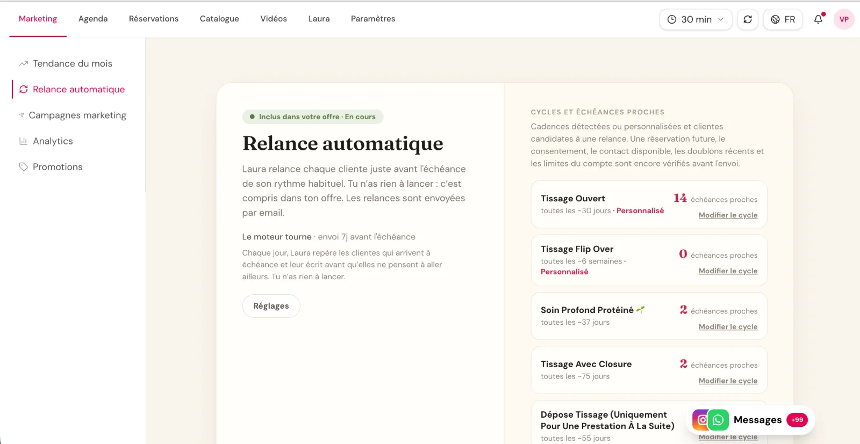Click the 'toutes les ~75 jours' cadence text

point(575,376)
